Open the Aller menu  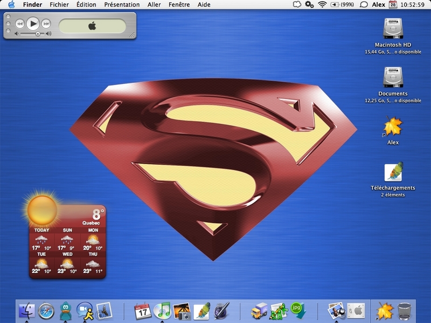point(154,5)
